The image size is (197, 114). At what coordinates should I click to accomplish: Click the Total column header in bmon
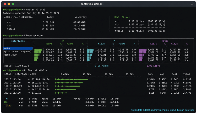pyautogui.click(x=165, y=41)
